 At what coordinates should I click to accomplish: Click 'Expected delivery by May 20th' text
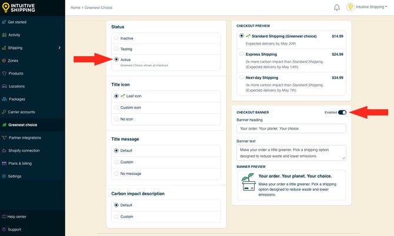[271, 43]
